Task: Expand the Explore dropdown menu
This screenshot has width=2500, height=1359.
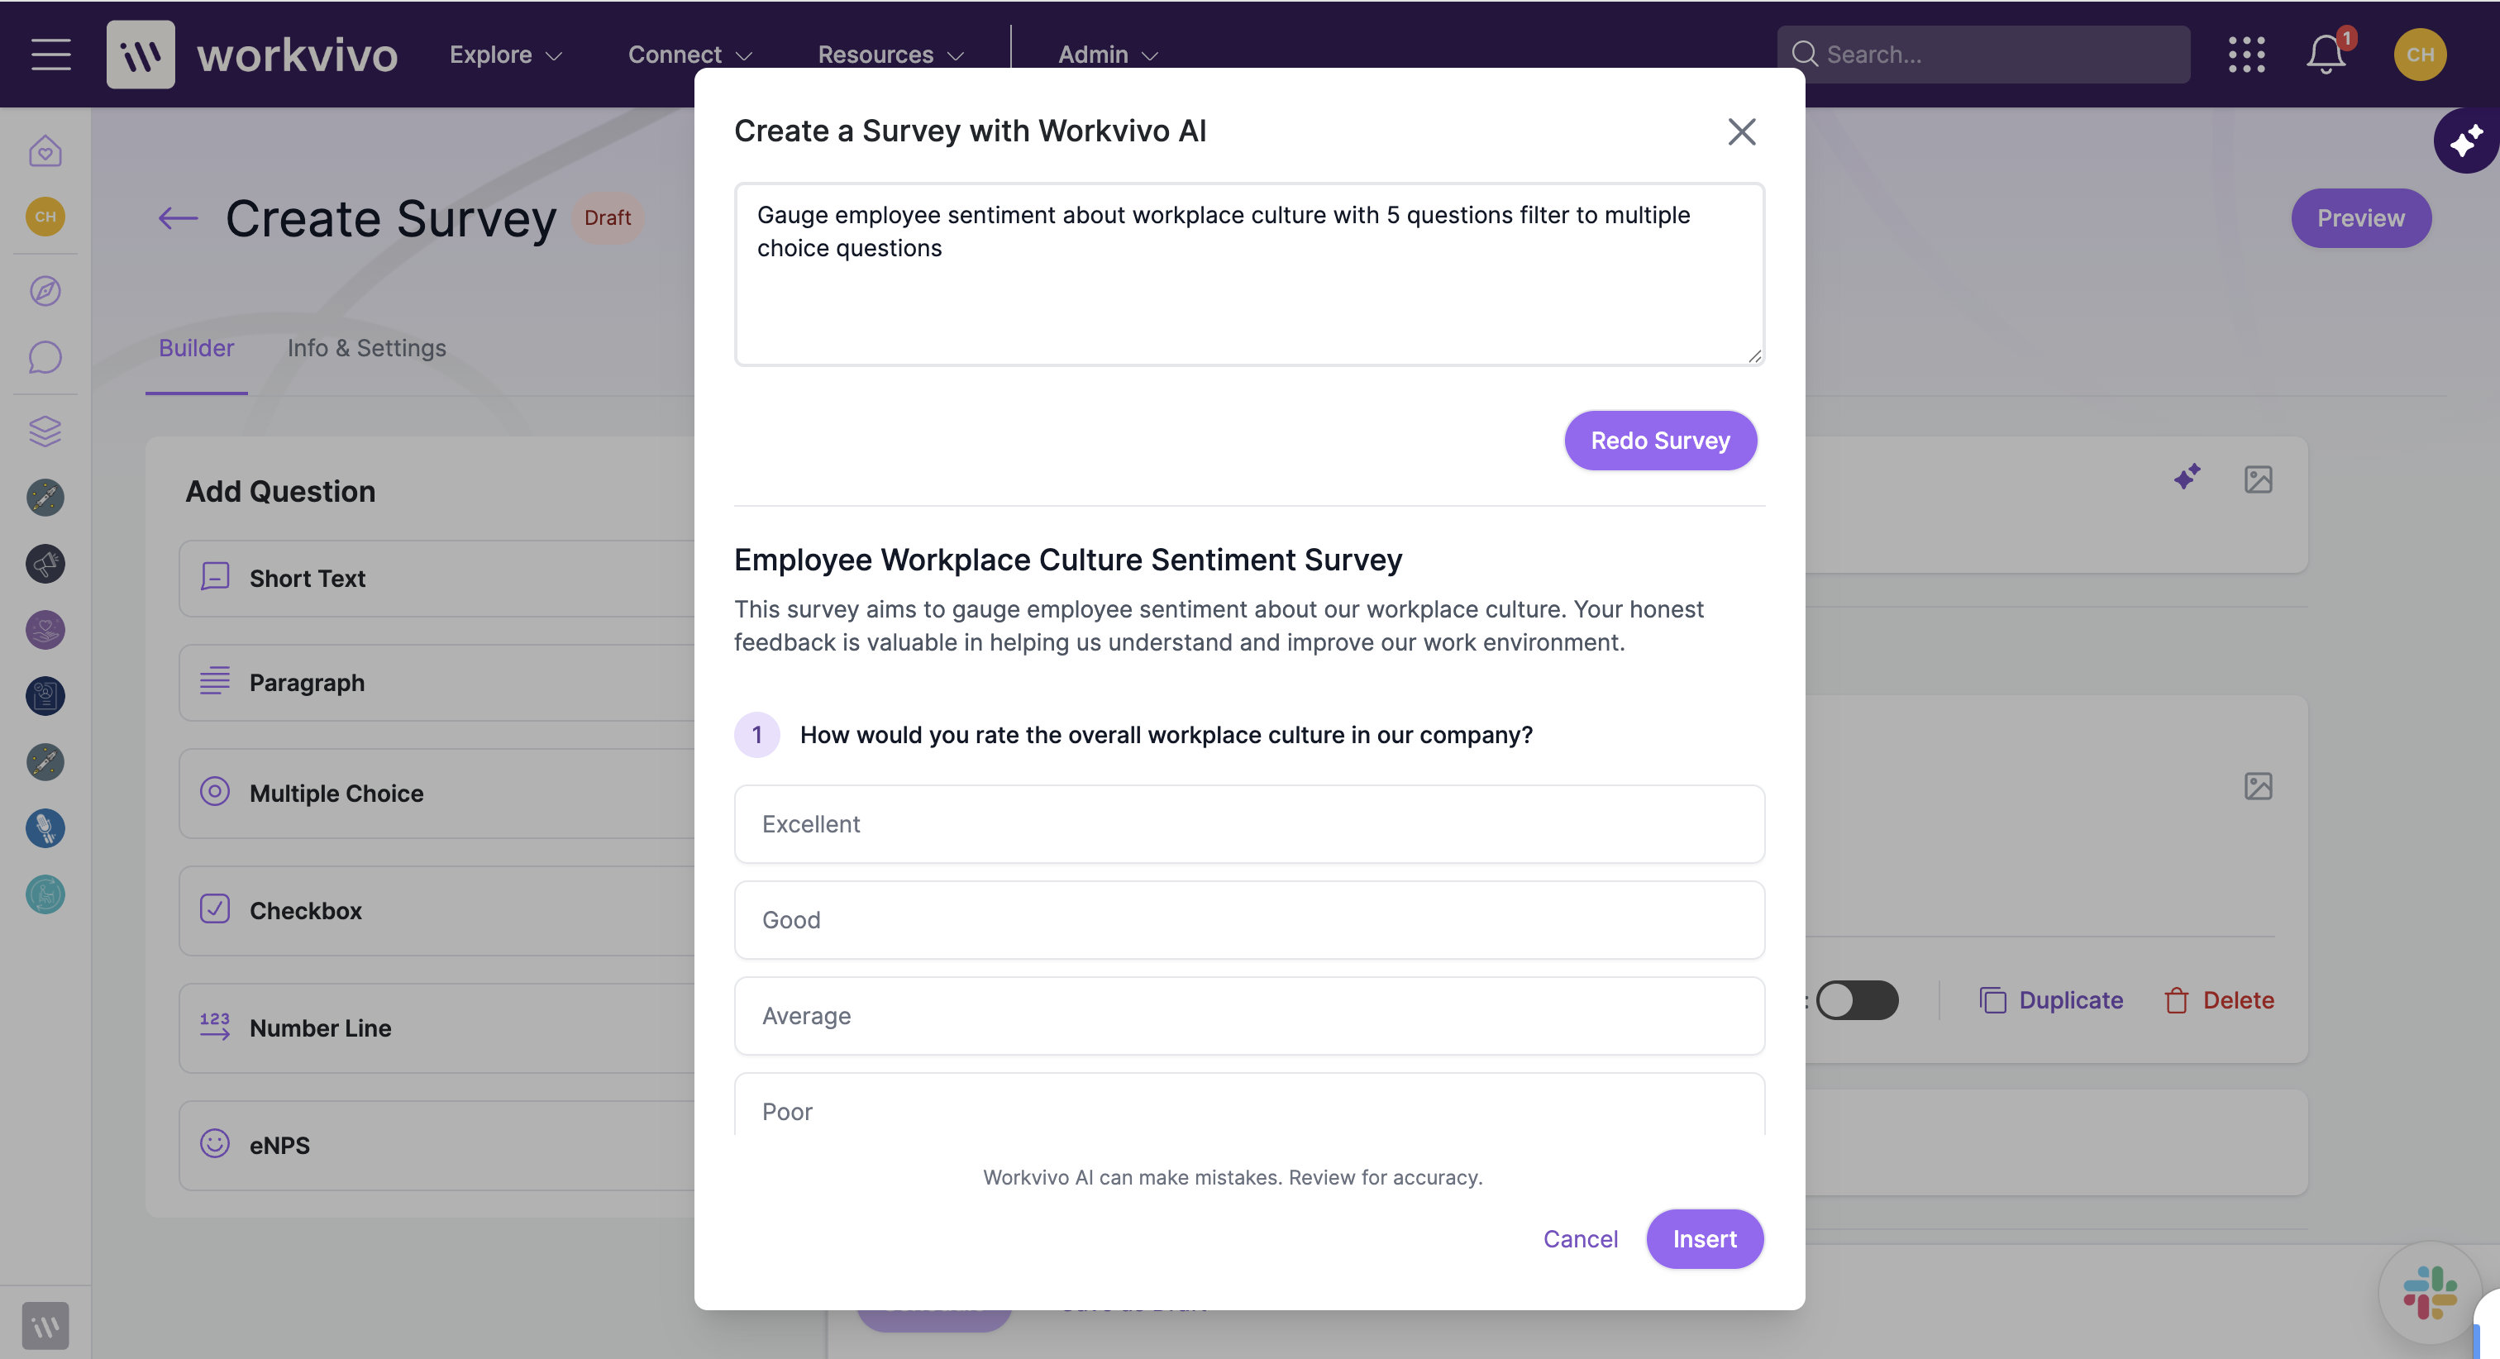Action: pos(506,55)
